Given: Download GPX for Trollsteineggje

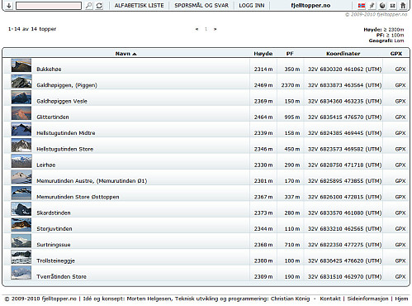Looking at the screenshot, I should coord(400,261).
